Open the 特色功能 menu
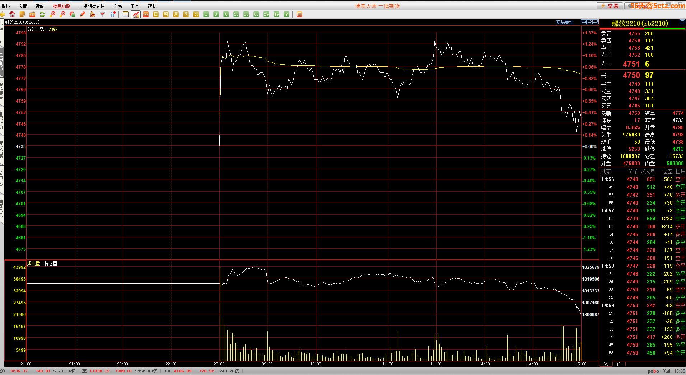This screenshot has width=686, height=375. tap(61, 6)
